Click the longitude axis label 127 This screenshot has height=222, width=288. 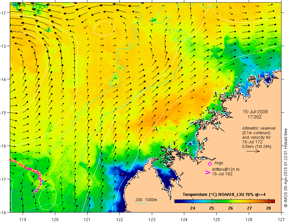pyautogui.click(x=281, y=219)
